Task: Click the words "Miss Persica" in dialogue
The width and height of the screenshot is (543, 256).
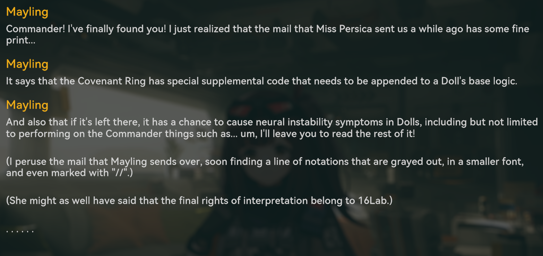Action: click(x=344, y=29)
